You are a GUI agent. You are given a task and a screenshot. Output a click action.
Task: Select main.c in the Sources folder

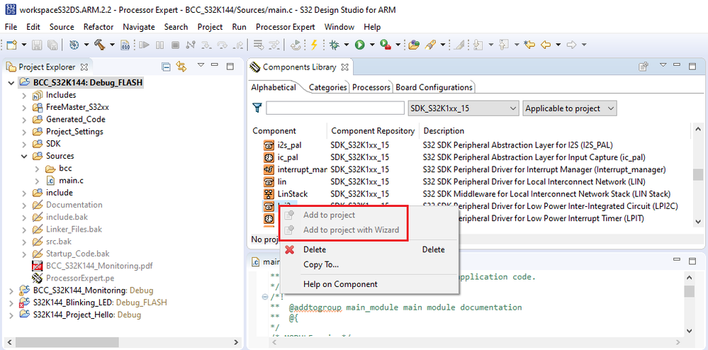pos(71,180)
